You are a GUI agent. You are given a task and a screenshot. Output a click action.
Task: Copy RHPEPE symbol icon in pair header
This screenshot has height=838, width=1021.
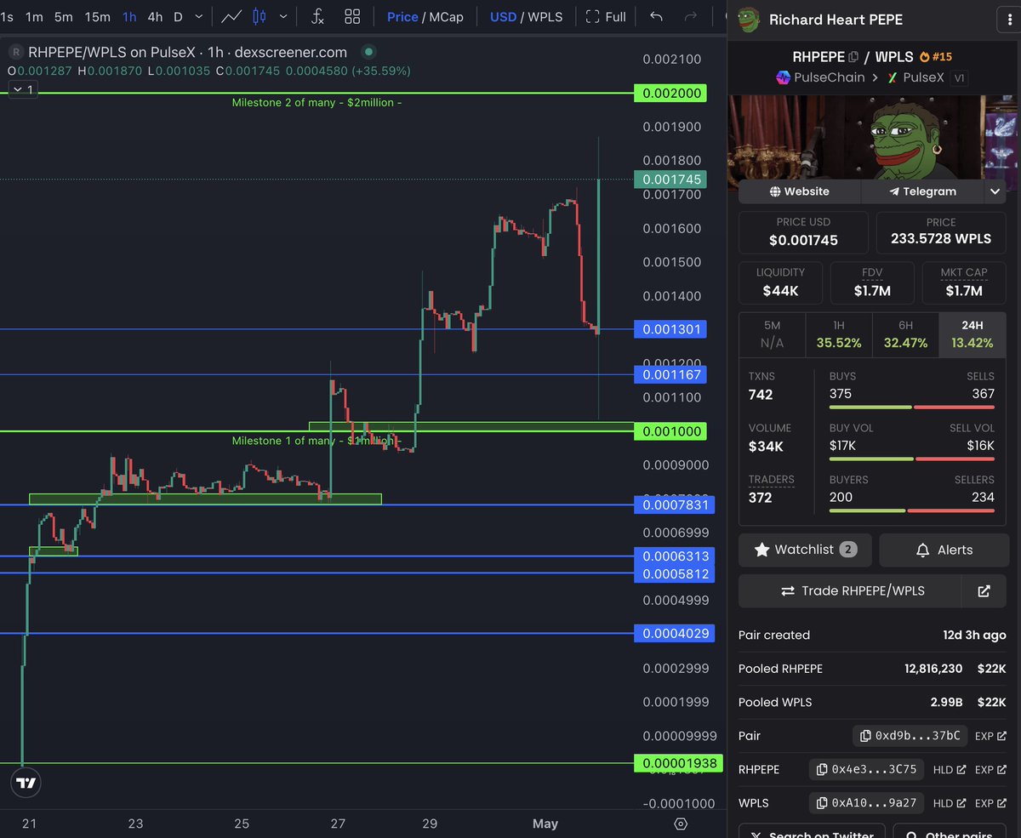853,56
